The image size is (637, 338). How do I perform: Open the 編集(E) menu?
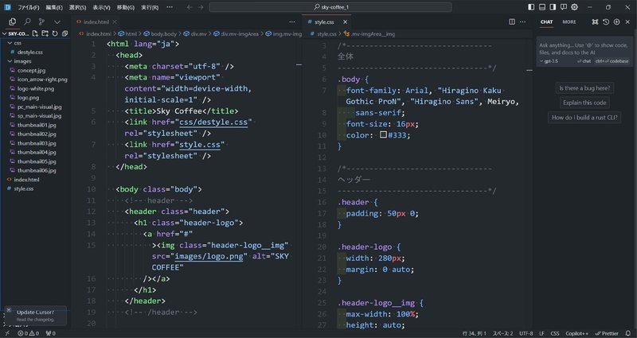click(54, 7)
